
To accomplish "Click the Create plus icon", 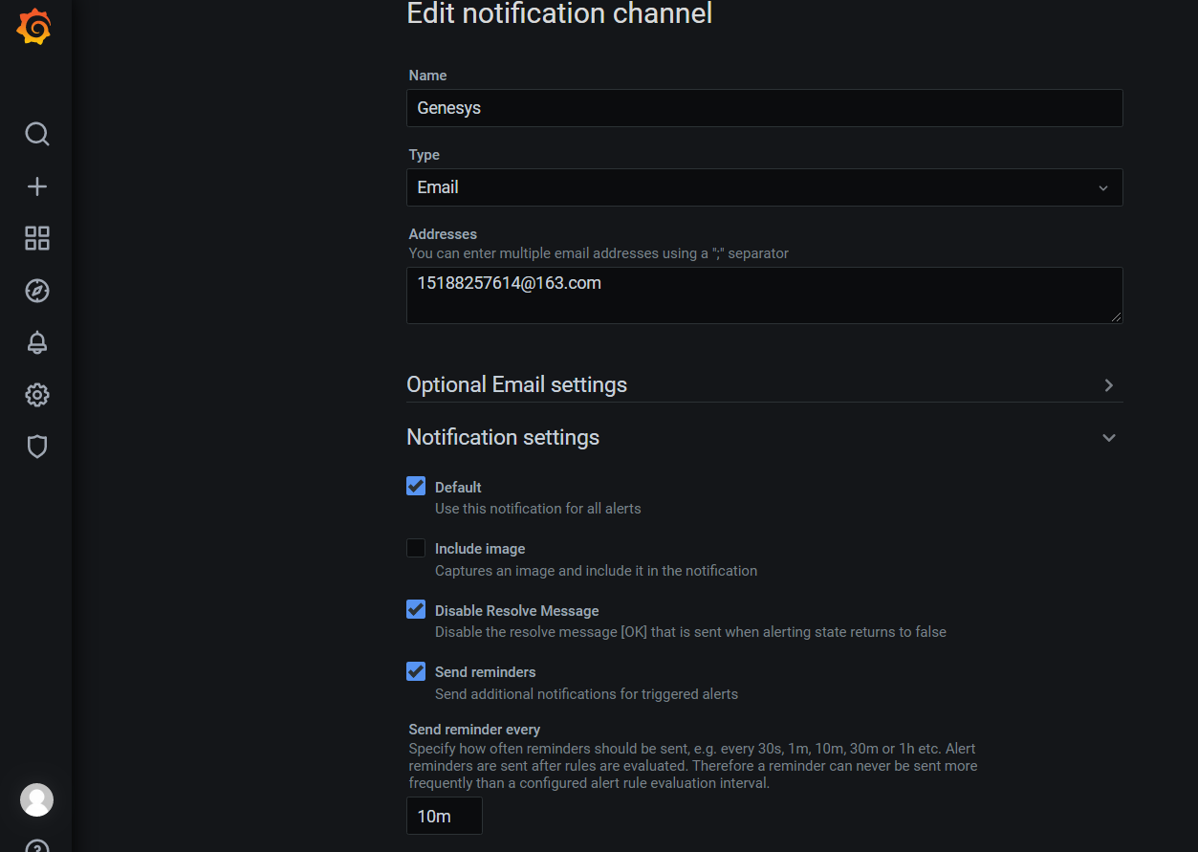I will click(x=36, y=186).
